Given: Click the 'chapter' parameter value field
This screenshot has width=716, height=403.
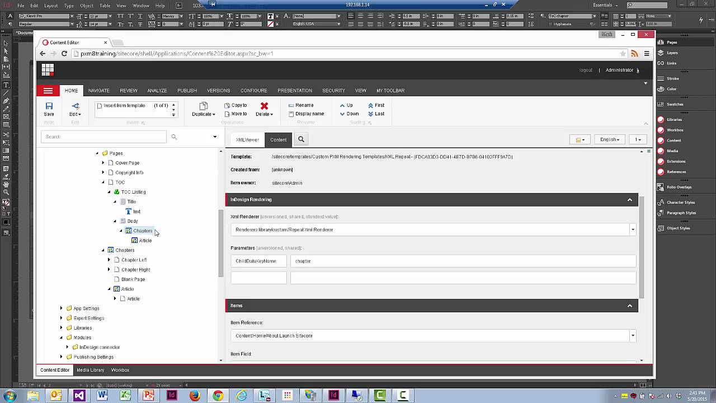Looking at the screenshot, I should click(463, 261).
